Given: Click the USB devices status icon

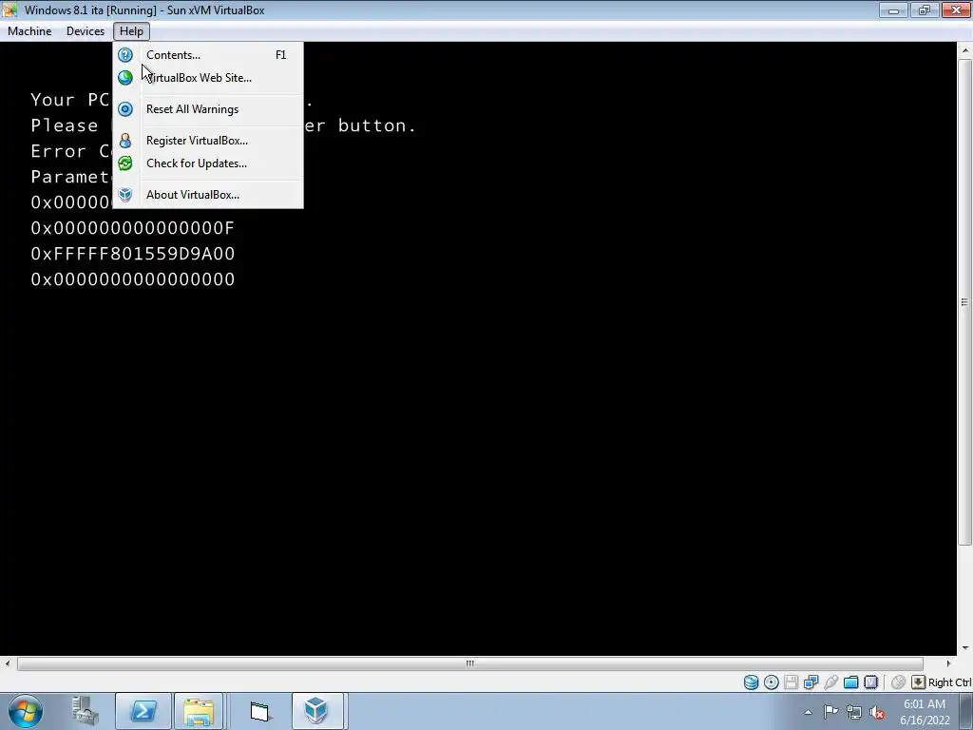Looking at the screenshot, I should click(830, 682).
